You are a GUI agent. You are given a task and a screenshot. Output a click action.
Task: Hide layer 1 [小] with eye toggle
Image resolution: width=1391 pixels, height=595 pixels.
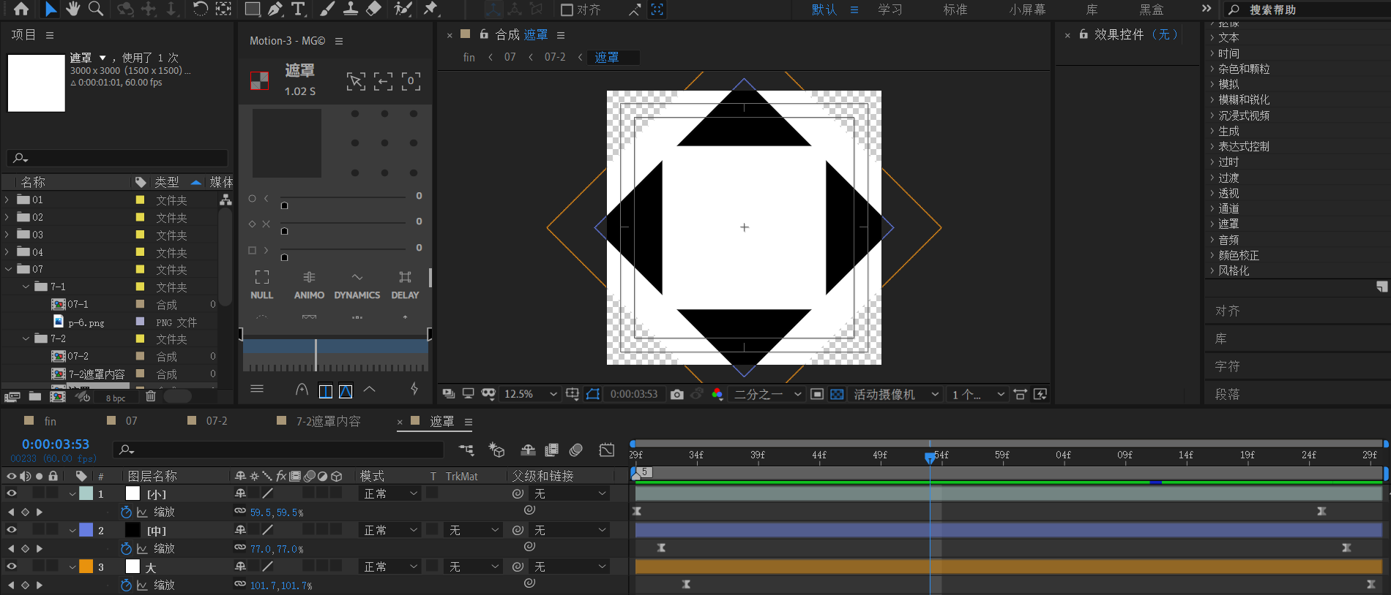11,493
